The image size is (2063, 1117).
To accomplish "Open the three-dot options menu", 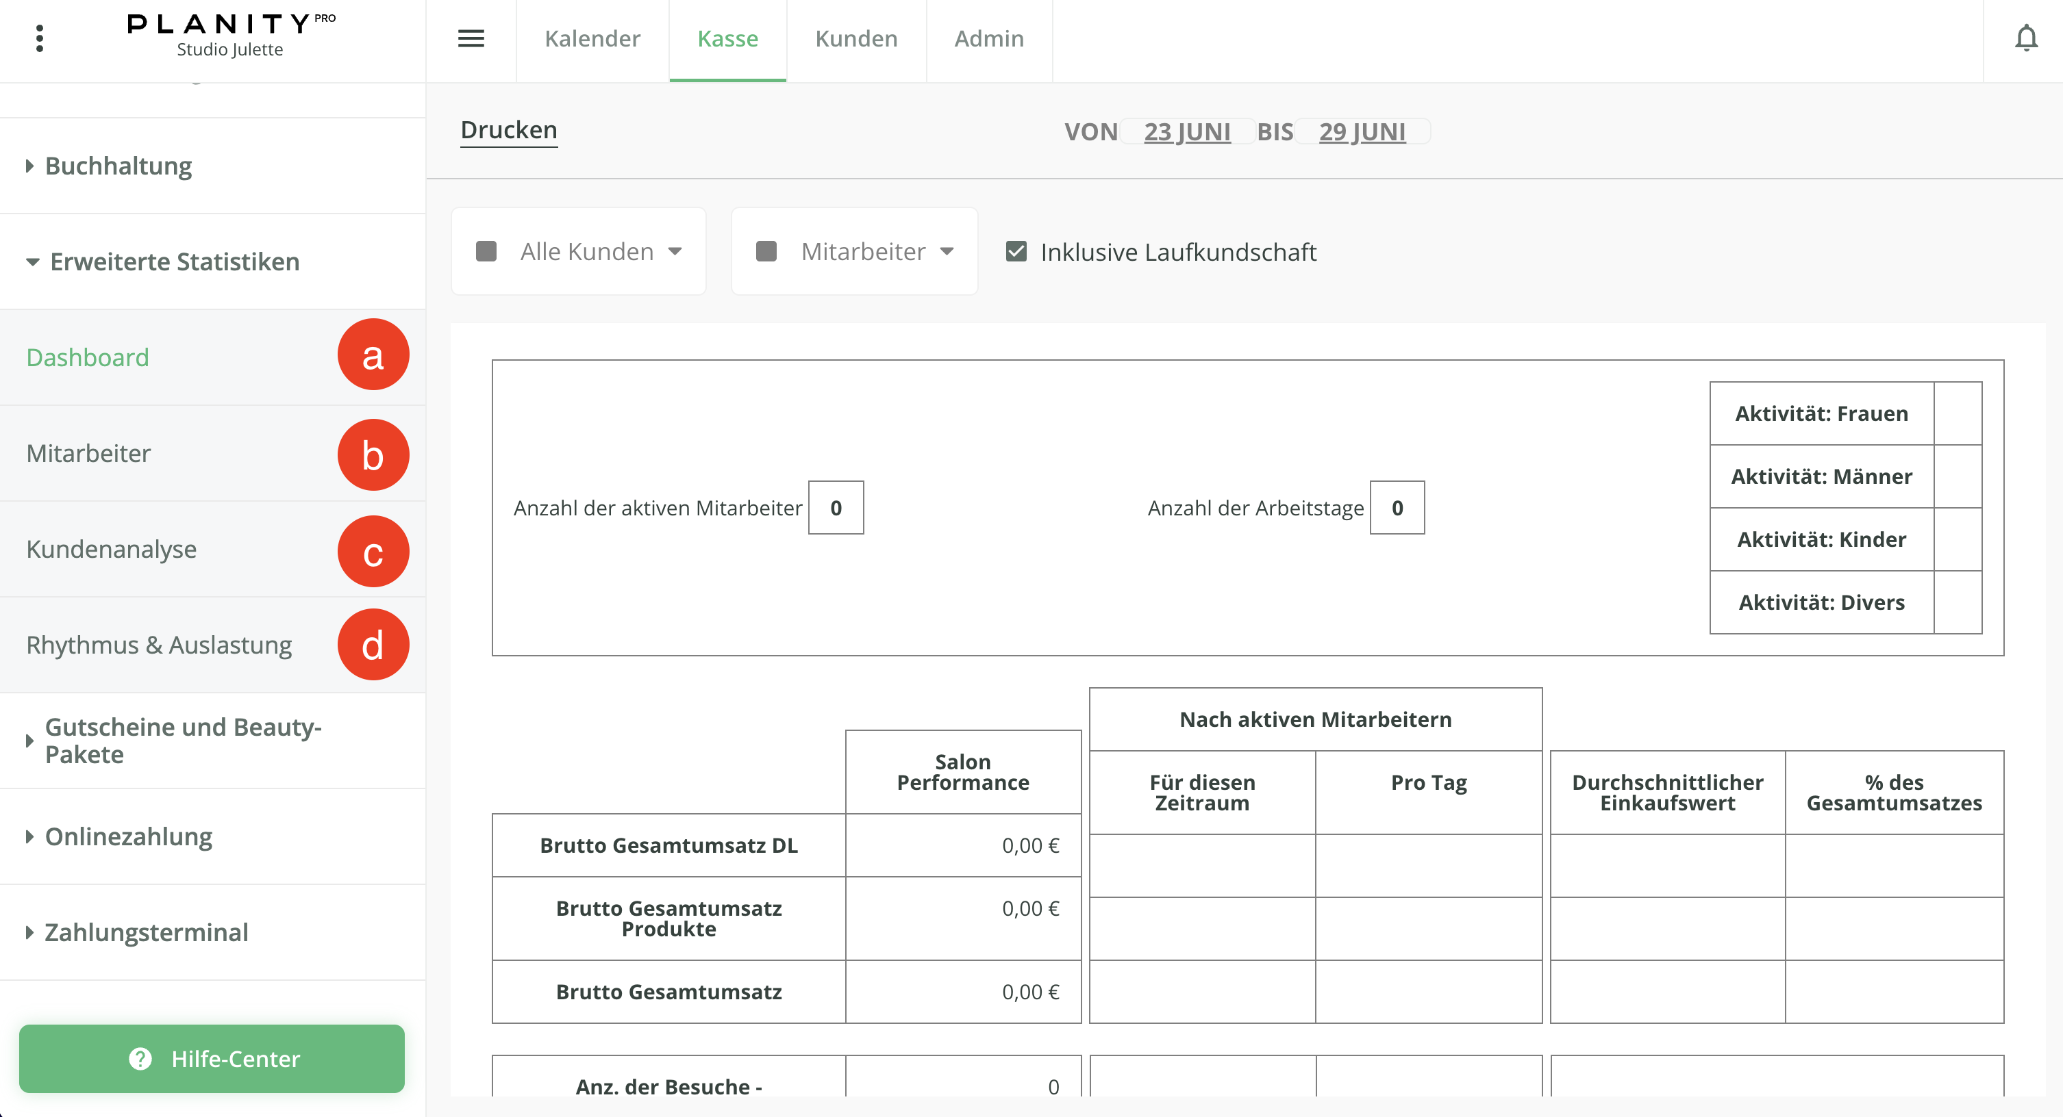I will pyautogui.click(x=39, y=38).
